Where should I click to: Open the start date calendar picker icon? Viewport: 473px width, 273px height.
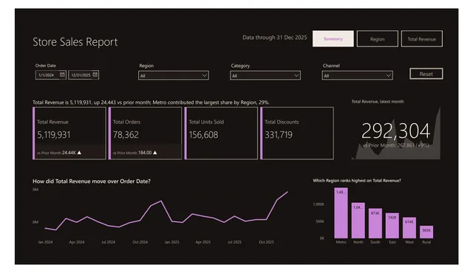(x=62, y=75)
